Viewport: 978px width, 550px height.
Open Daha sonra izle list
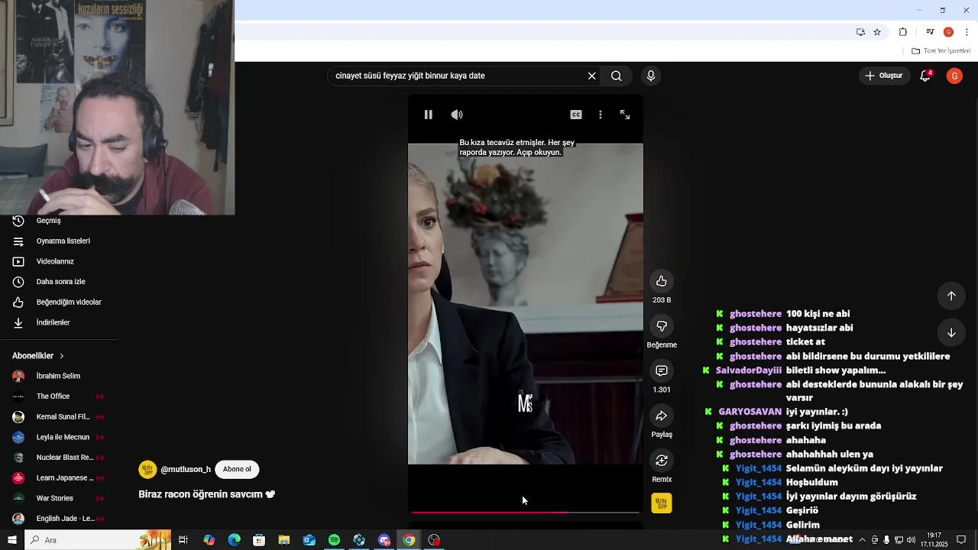60,282
